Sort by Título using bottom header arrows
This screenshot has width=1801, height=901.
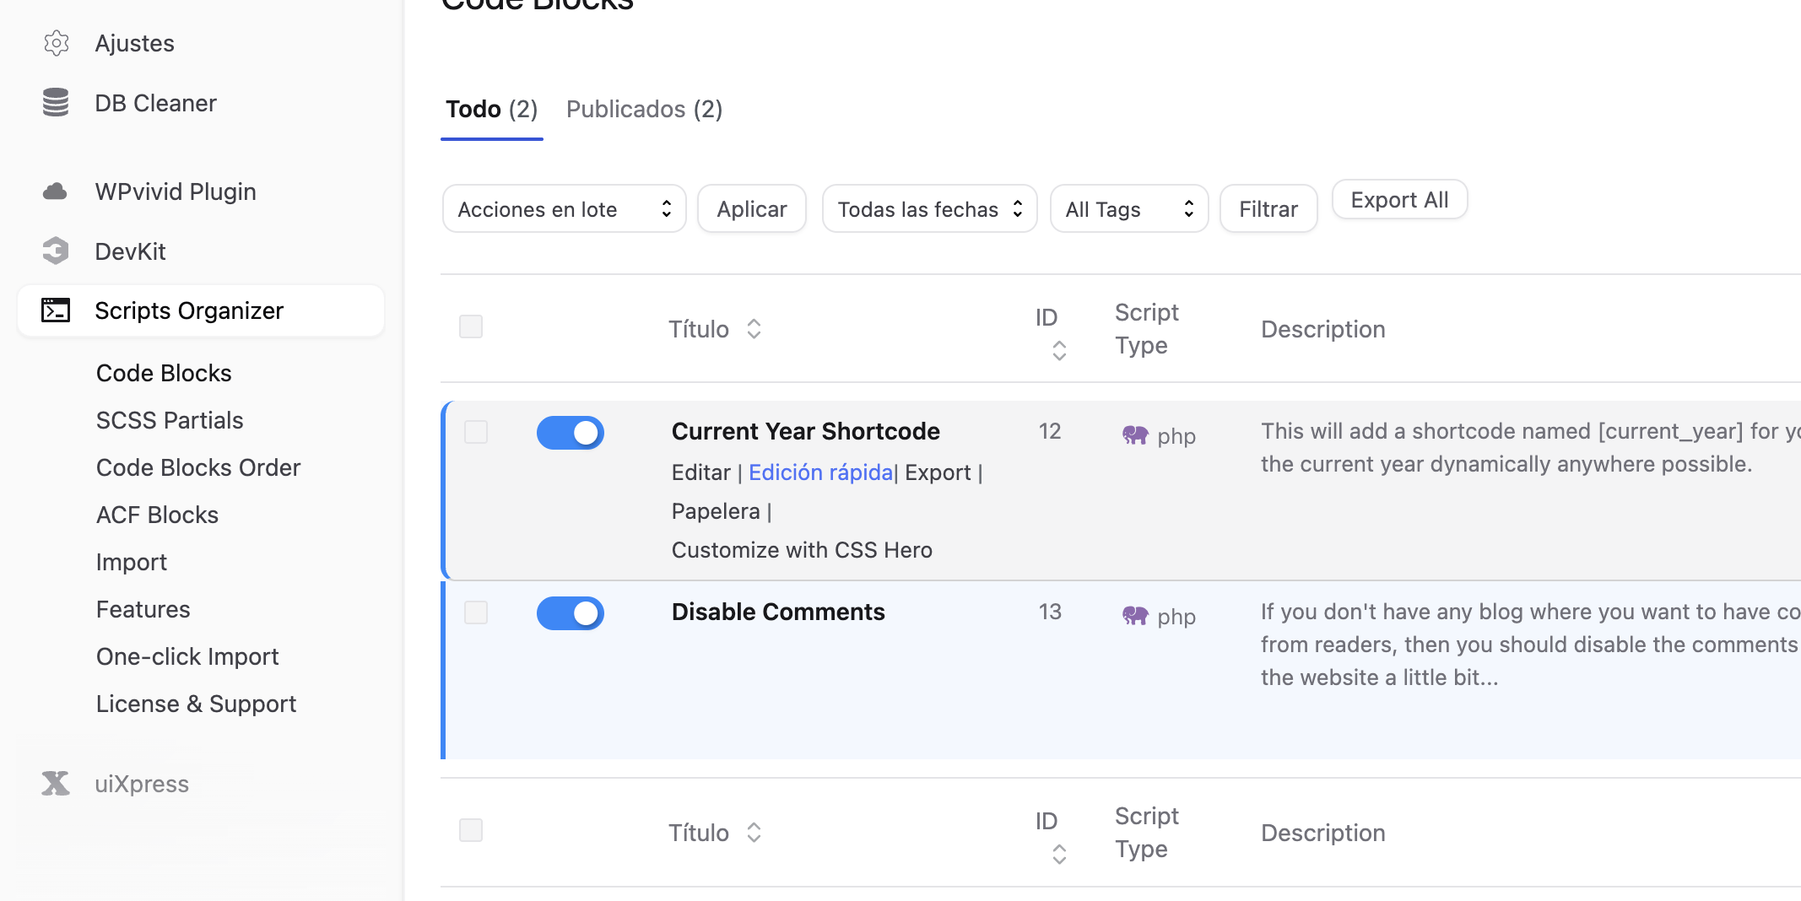pos(754,833)
